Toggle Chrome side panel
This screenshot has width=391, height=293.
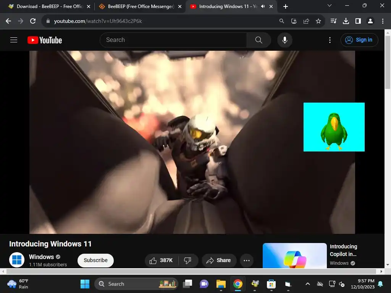358,21
